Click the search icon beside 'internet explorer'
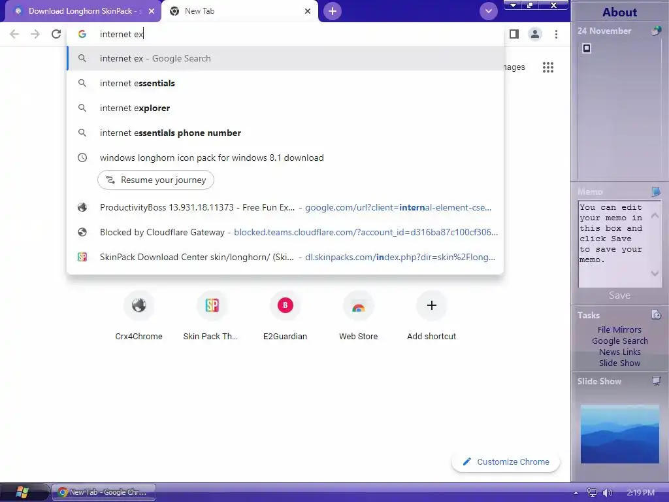 pyautogui.click(x=82, y=108)
